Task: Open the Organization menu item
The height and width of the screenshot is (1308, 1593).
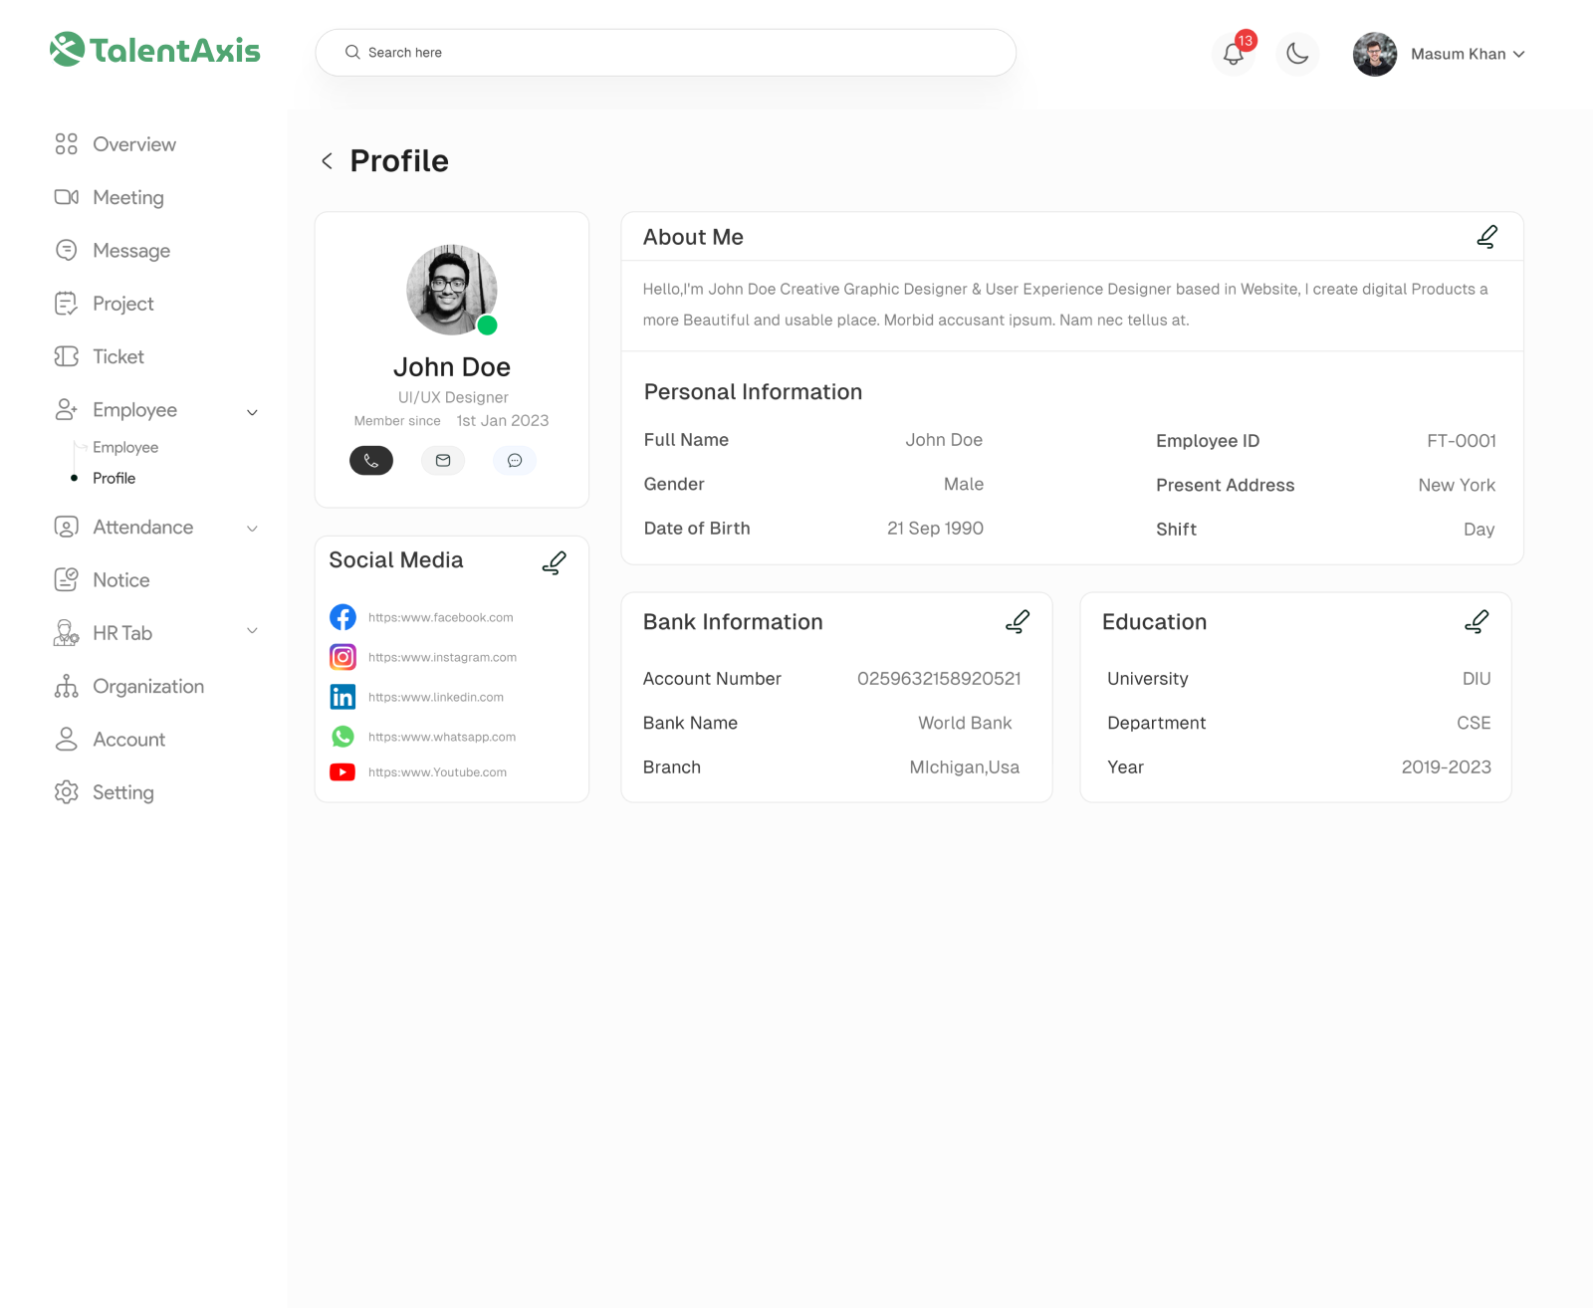Action: [x=147, y=687]
